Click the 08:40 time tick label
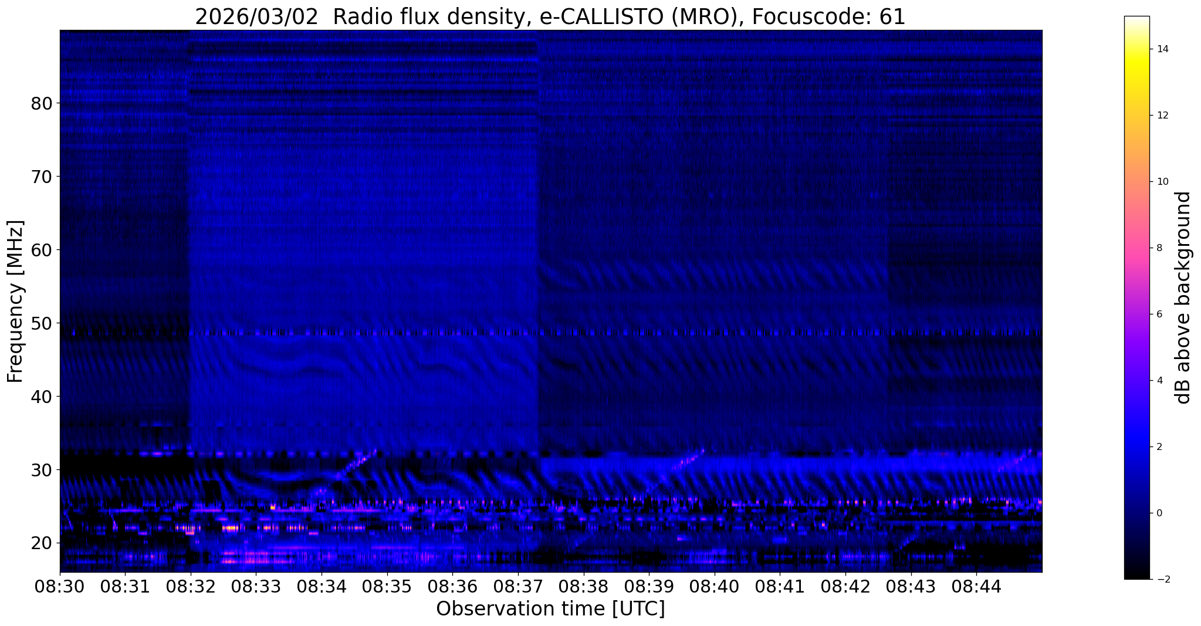Viewport: 1201px width, 626px height. pyautogui.click(x=714, y=586)
